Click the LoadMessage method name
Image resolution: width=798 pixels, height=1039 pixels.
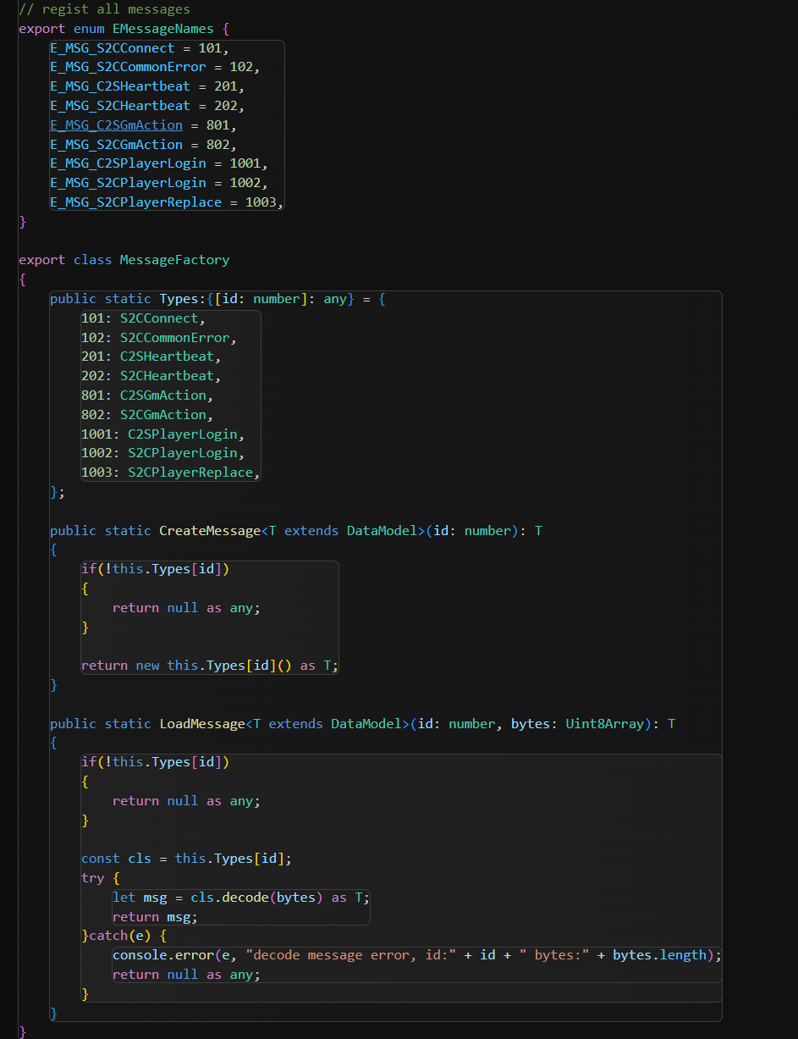tap(202, 724)
